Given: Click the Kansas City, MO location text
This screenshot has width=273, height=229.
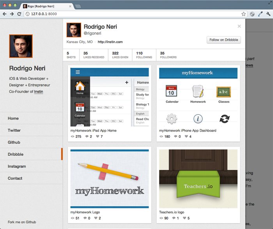Looking at the screenshot, I should point(80,42).
